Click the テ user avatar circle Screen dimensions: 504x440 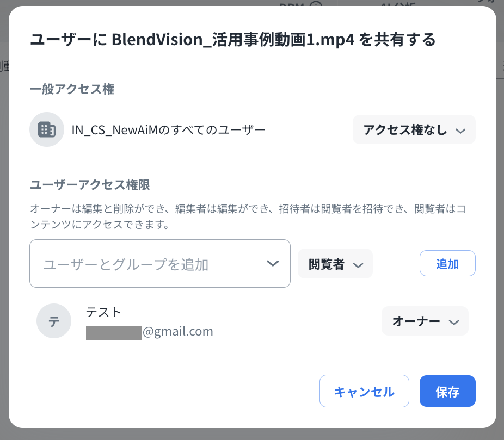coord(54,321)
